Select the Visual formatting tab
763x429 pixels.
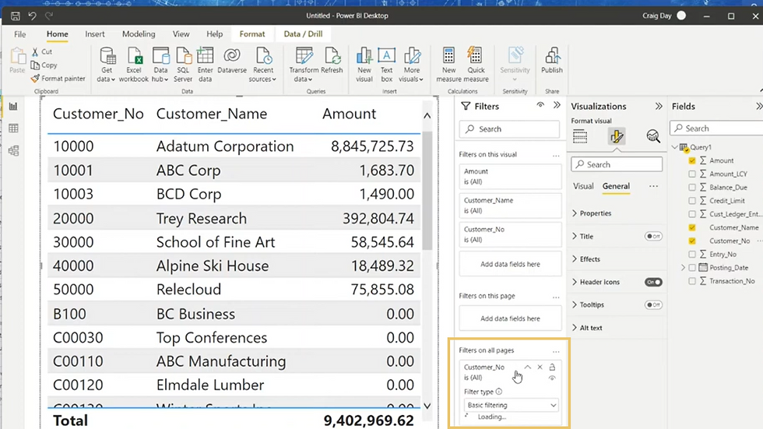(x=583, y=186)
